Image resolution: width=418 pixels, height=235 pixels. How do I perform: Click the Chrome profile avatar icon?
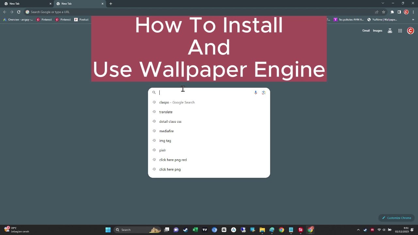click(410, 30)
